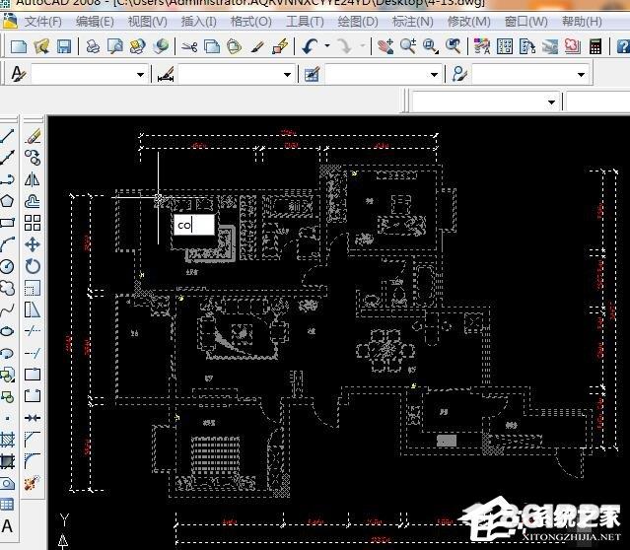Viewport: 630px width, 550px height.
Task: Open the 插入(I) menu
Action: (199, 22)
